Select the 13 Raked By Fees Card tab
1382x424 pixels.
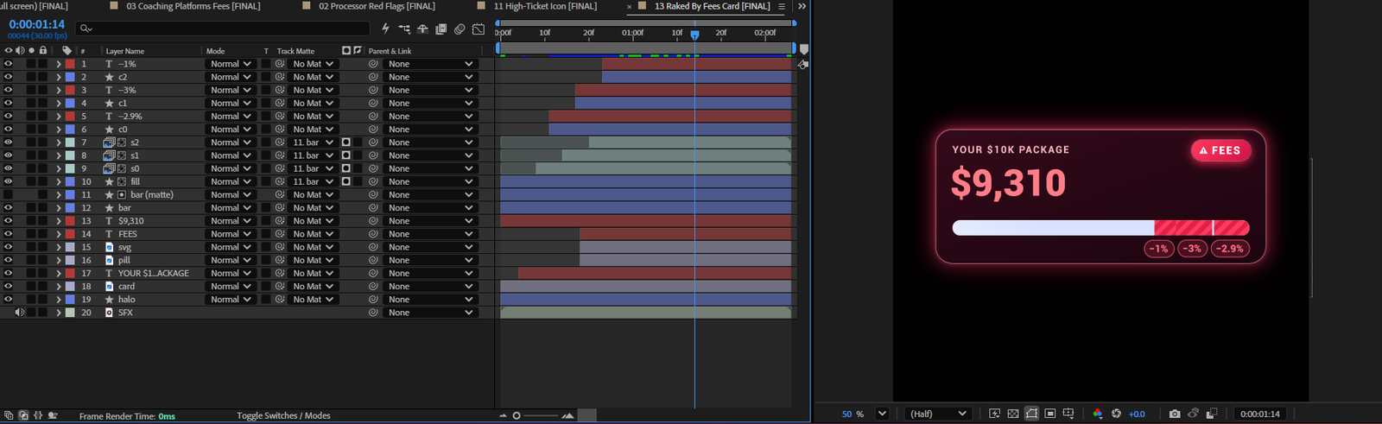(712, 6)
